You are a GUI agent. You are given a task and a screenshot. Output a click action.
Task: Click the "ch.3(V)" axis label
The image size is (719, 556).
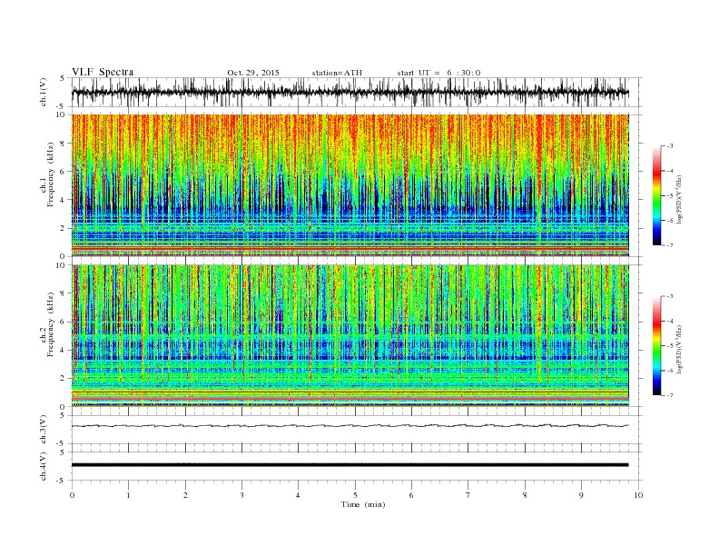(x=44, y=430)
